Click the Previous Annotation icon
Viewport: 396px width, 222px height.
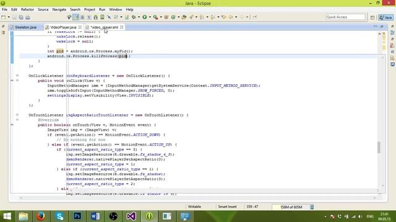click(213, 17)
